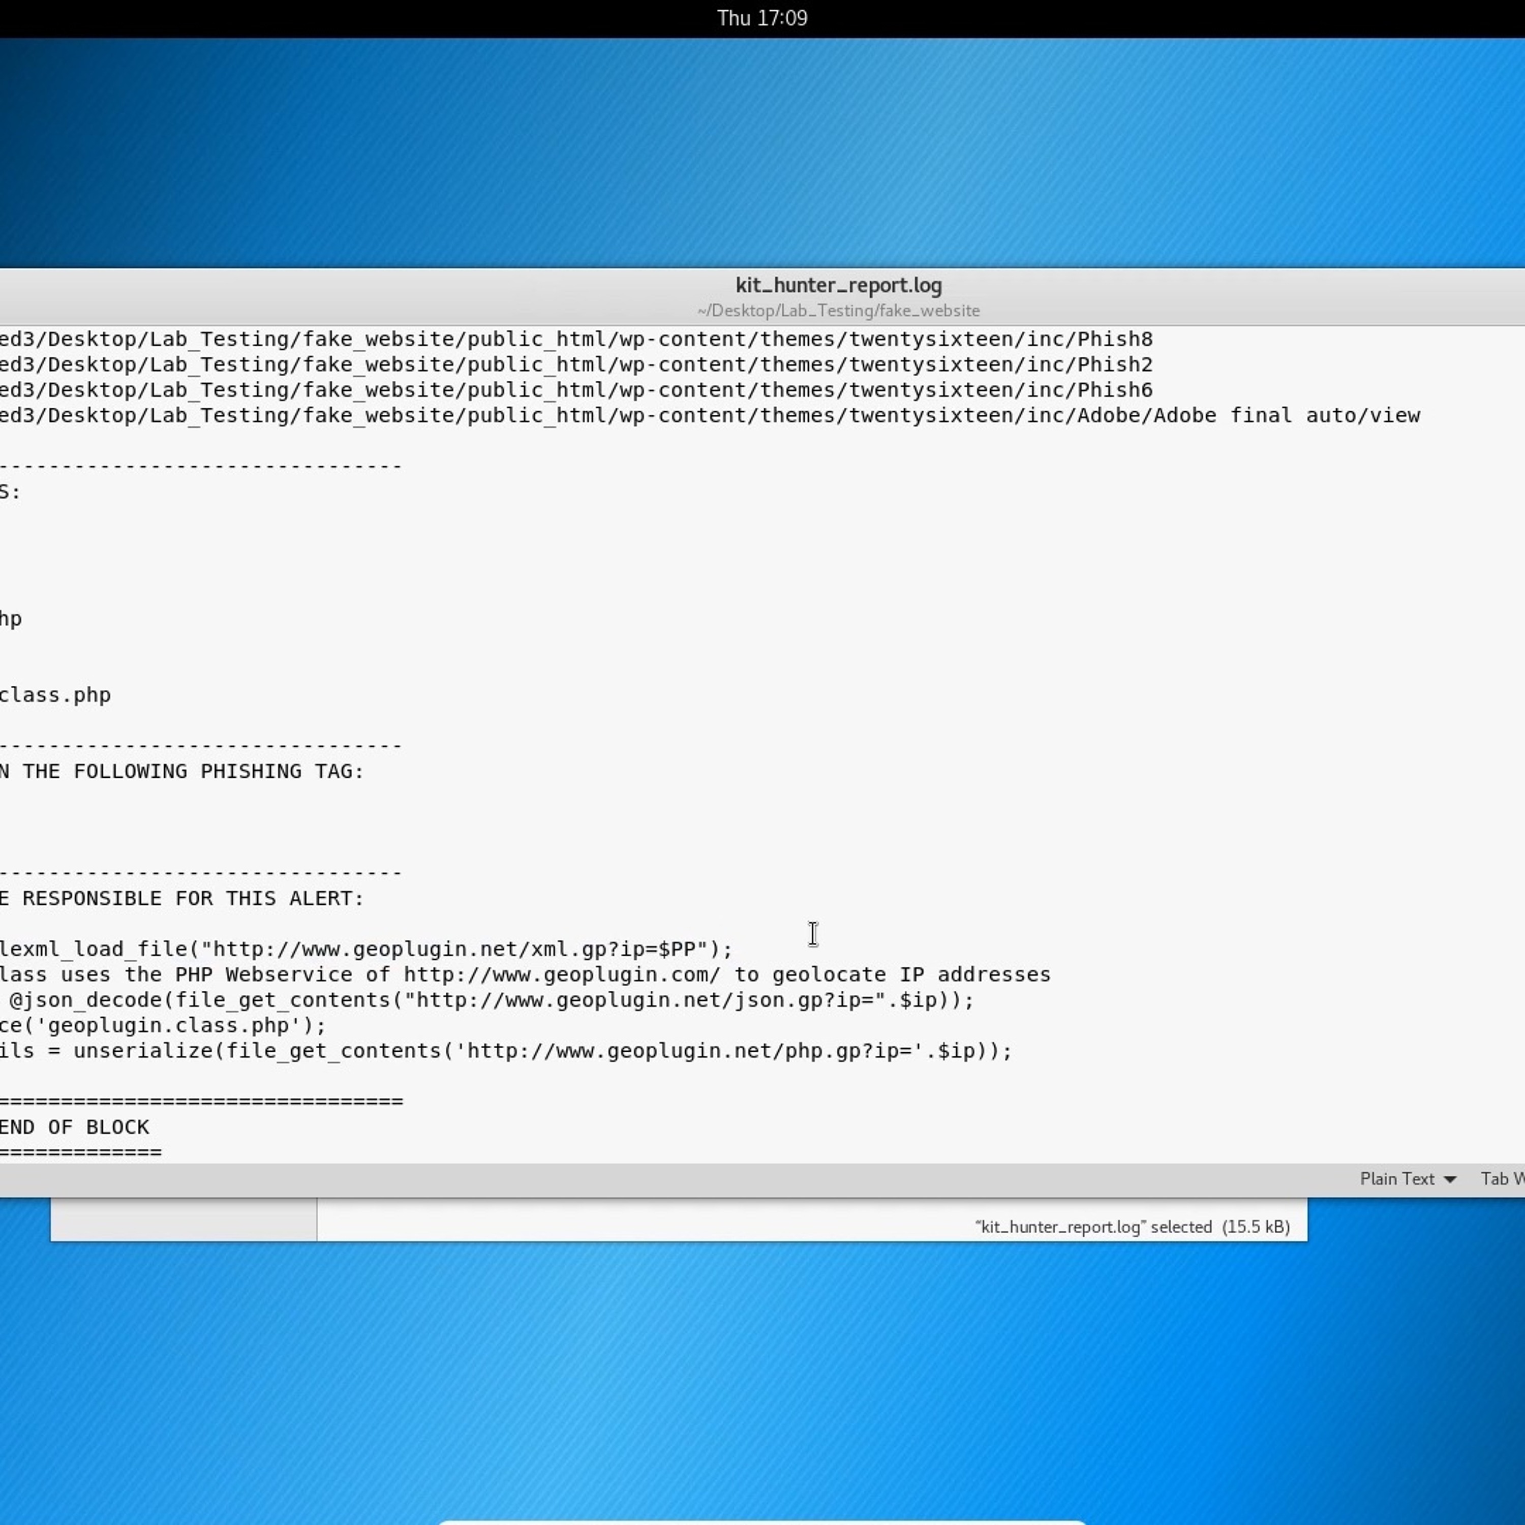Click the Plain Text dropdown arrow
1525x1525 pixels.
(1450, 1179)
